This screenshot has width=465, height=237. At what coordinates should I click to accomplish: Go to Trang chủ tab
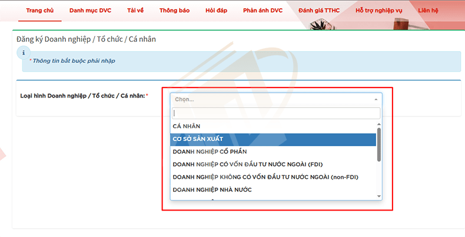[x=40, y=11]
